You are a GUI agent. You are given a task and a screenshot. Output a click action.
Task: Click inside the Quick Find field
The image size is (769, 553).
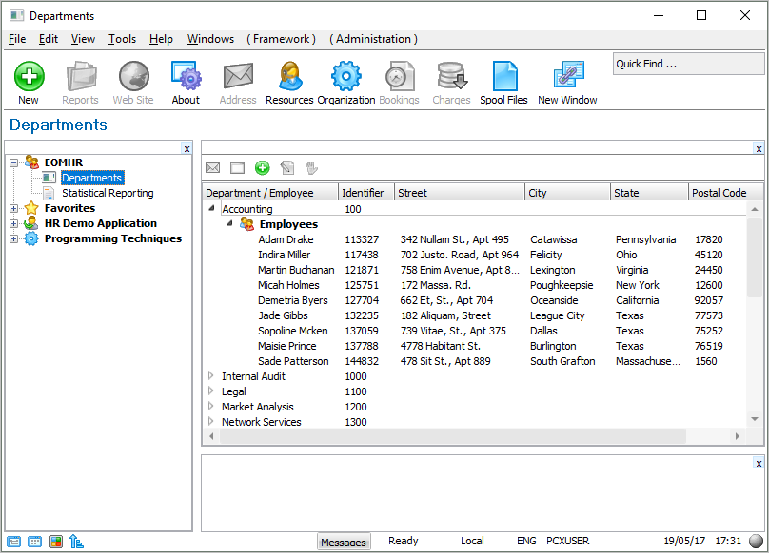[x=687, y=64]
